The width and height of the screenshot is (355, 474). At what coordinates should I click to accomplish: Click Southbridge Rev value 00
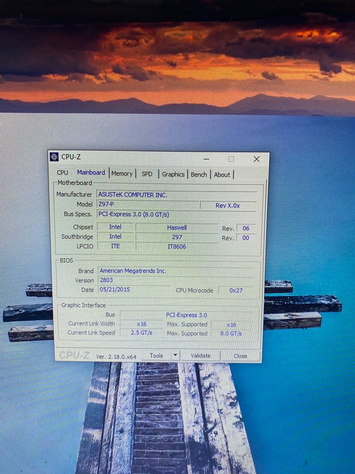[246, 238]
